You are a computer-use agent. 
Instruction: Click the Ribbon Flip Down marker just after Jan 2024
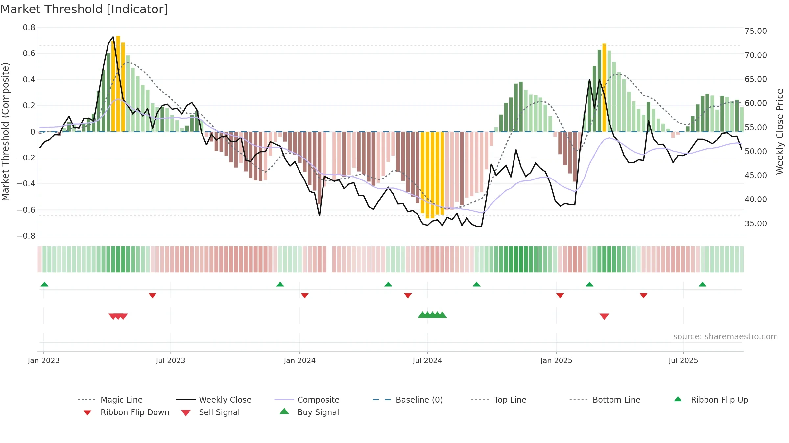305,296
